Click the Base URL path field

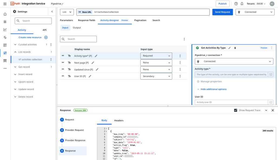143,12
